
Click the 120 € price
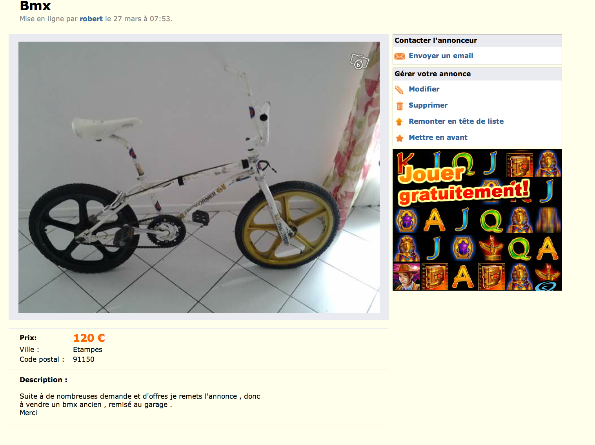coord(89,338)
